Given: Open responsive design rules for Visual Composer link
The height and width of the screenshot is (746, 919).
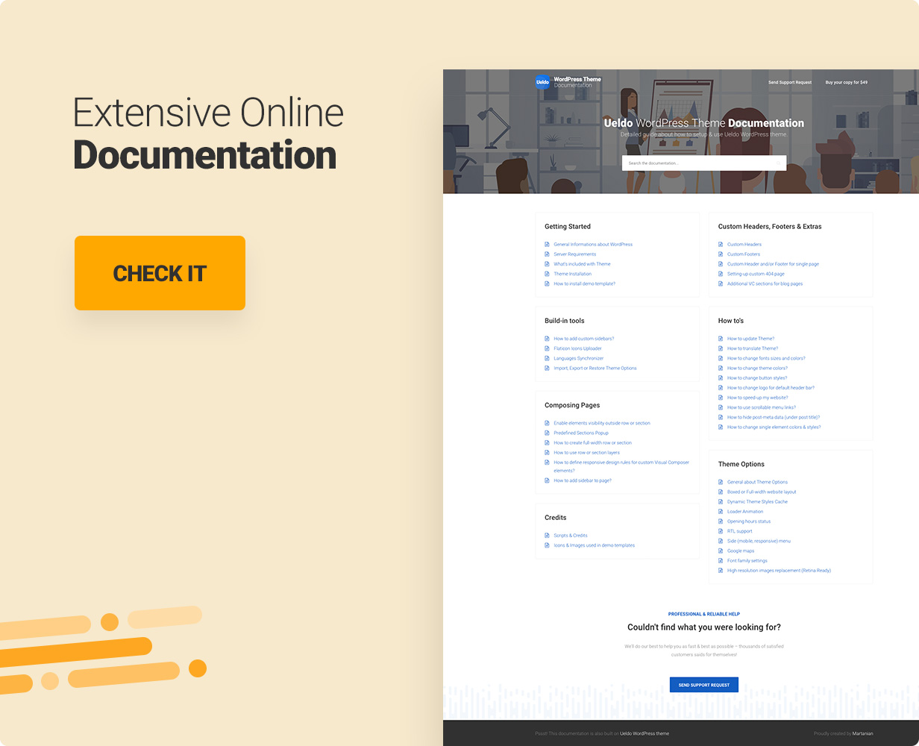Looking at the screenshot, I should point(621,466).
